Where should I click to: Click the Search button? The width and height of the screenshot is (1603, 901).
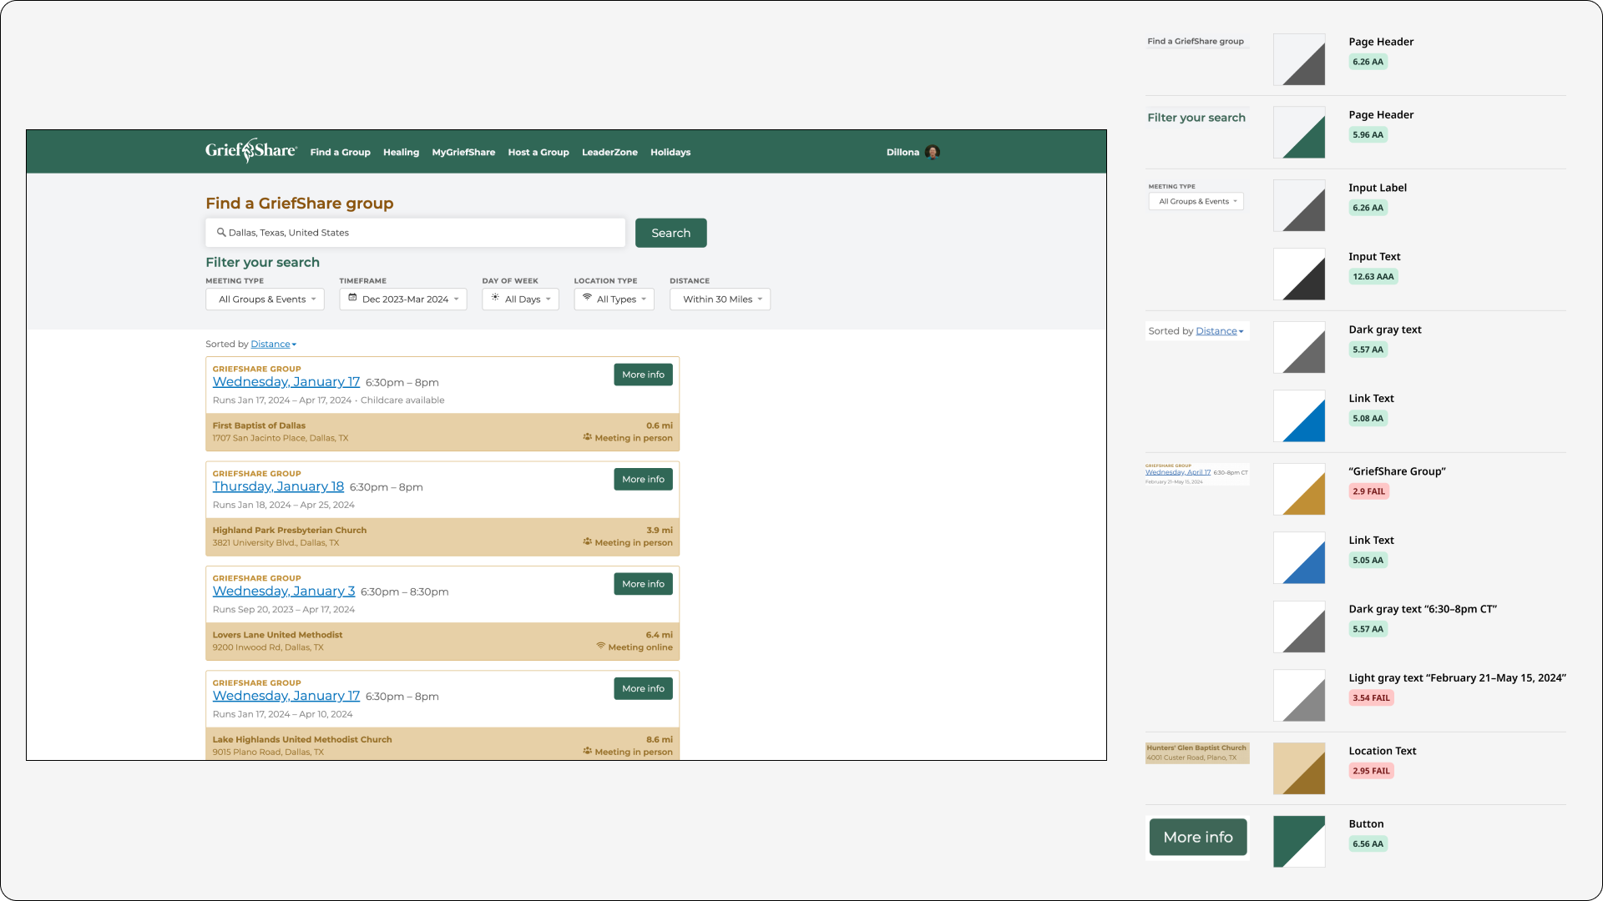click(x=670, y=233)
